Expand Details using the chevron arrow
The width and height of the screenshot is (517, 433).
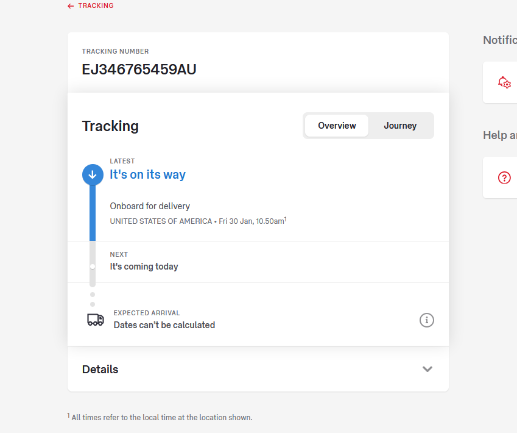click(x=427, y=369)
